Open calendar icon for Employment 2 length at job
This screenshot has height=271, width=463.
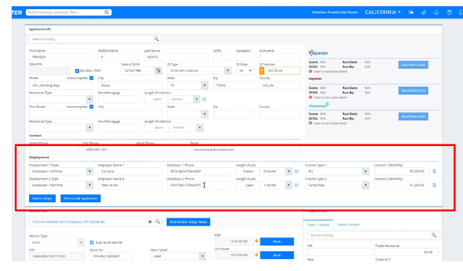(296, 185)
